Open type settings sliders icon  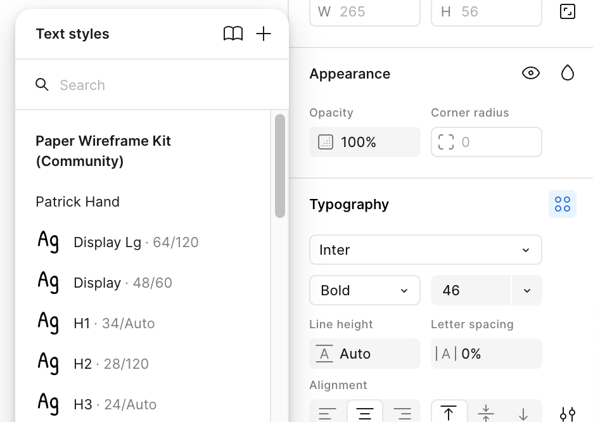tap(567, 414)
